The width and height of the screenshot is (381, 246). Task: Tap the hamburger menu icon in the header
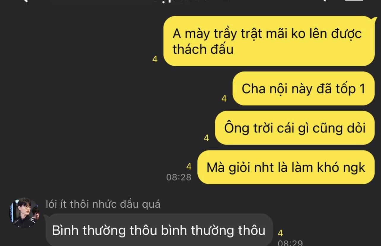354,1
